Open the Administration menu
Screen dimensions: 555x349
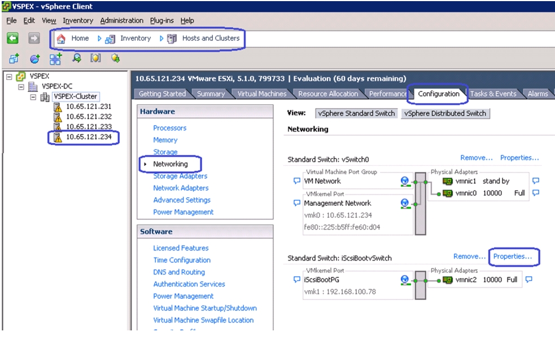coord(122,20)
